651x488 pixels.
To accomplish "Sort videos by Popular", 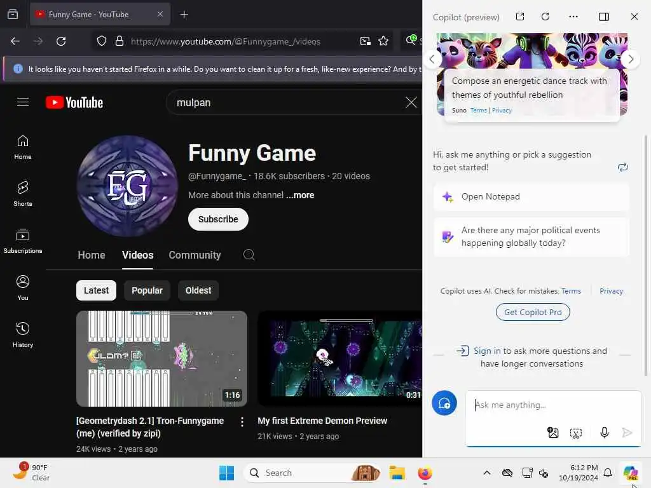I will [147, 290].
